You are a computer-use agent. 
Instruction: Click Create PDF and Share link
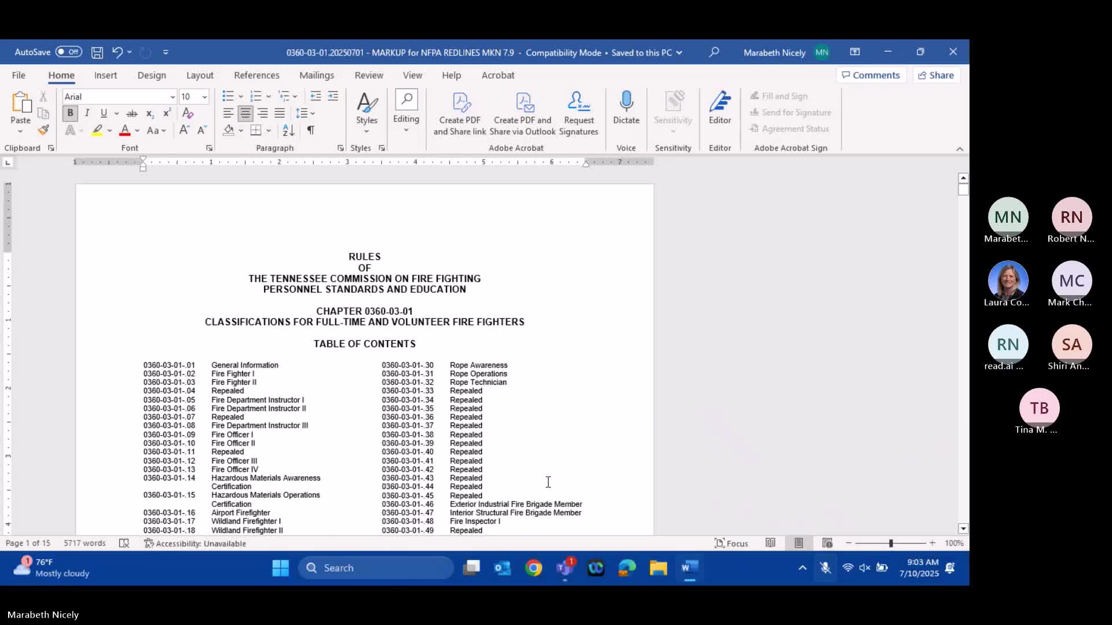click(x=460, y=114)
